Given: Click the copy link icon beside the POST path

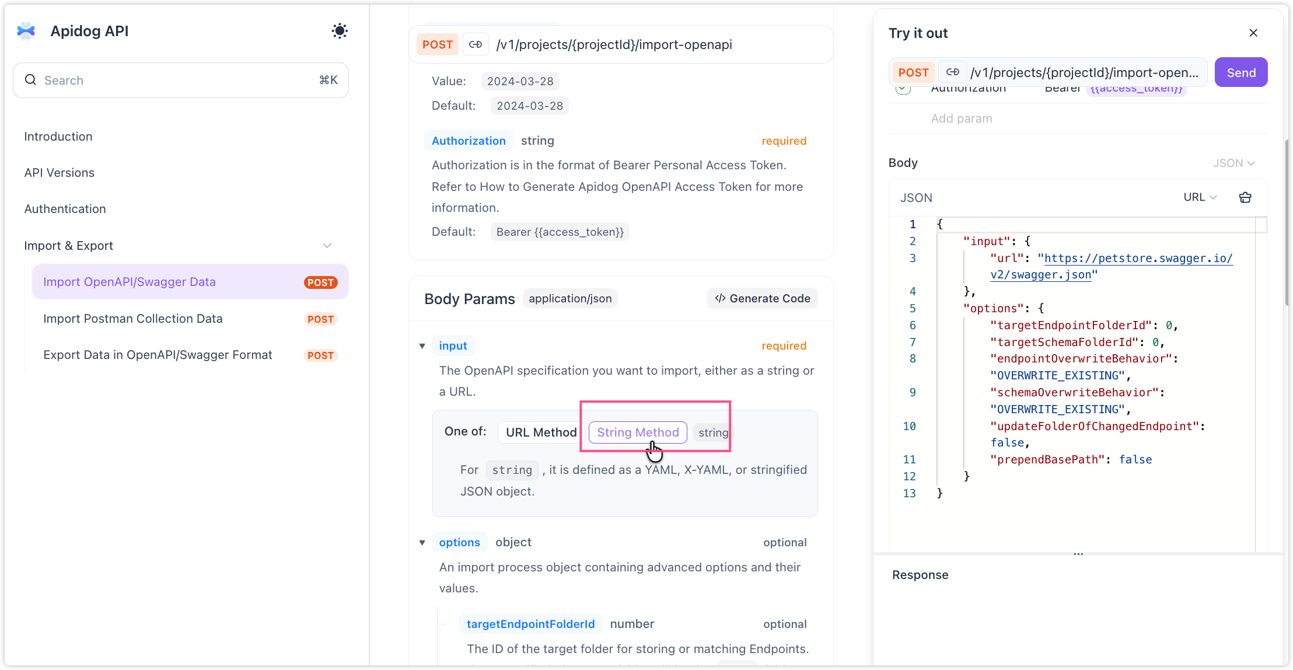Looking at the screenshot, I should tap(476, 45).
